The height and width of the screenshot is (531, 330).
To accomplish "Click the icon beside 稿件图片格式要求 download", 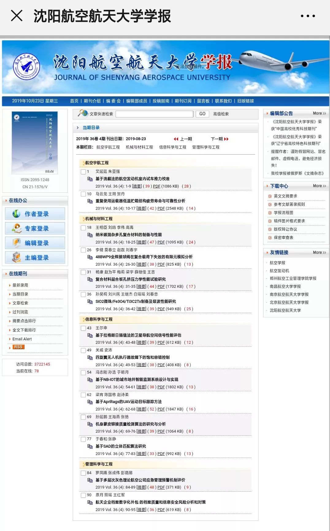I will tap(270, 221).
